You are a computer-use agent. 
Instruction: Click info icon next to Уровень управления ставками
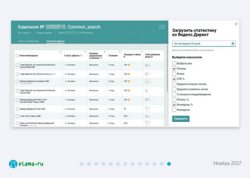(x=101, y=58)
